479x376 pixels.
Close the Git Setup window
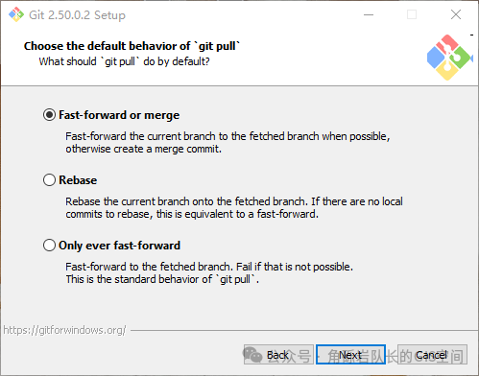coord(456,14)
